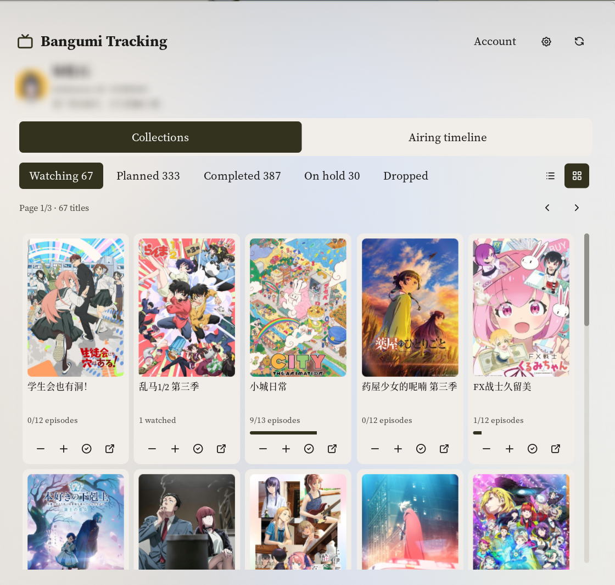This screenshot has width=615, height=585.
Task: Click the blurred user avatar
Action: (x=31, y=86)
